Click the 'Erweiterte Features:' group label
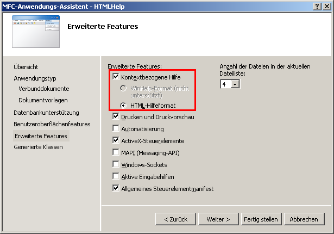 (x=135, y=66)
